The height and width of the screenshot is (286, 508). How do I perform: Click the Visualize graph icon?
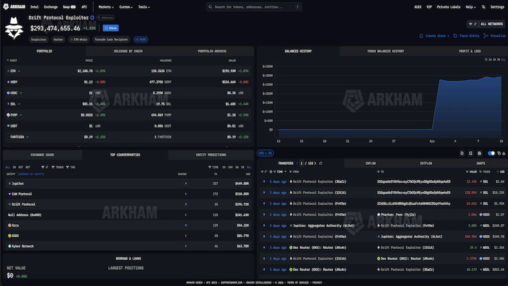[x=486, y=36]
